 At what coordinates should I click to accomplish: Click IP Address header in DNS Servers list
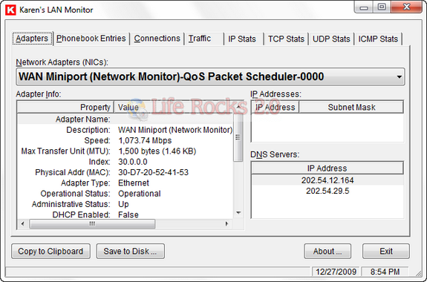click(x=327, y=168)
